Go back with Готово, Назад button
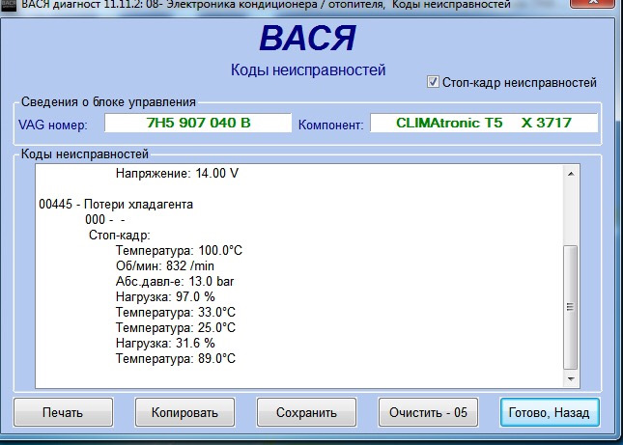 click(550, 412)
